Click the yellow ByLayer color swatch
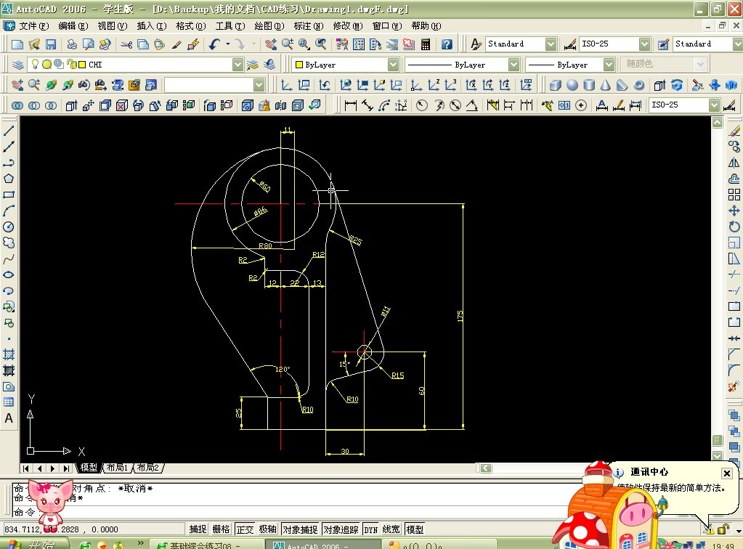This screenshot has height=549, width=743. [x=299, y=65]
